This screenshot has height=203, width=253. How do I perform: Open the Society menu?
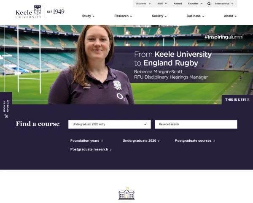point(159,16)
